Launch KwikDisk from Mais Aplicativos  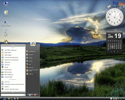[x=13, y=87]
